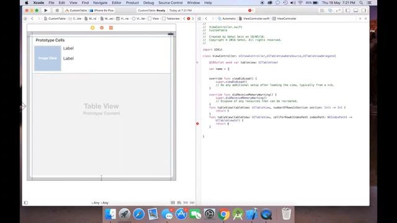Switch to the Assistant editor
The width and height of the screenshot is (397, 223).
point(330,11)
